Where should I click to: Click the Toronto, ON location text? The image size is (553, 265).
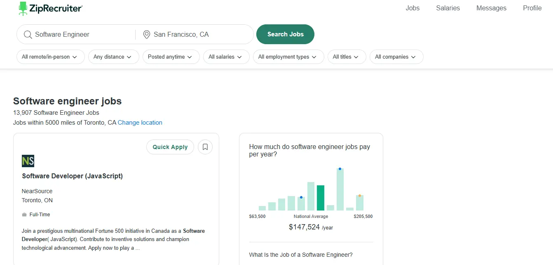click(x=37, y=200)
